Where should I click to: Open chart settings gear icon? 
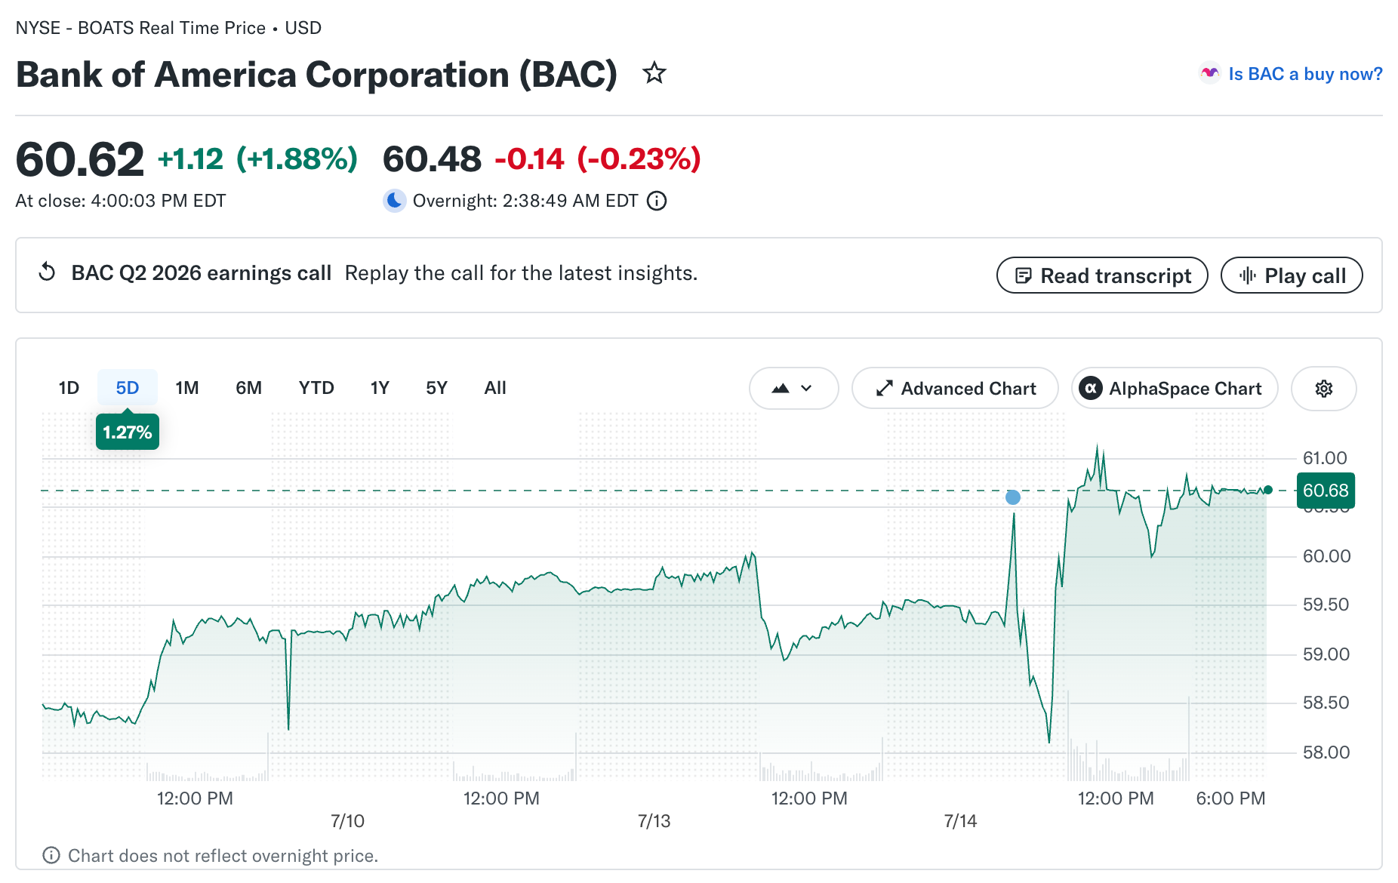(1323, 389)
